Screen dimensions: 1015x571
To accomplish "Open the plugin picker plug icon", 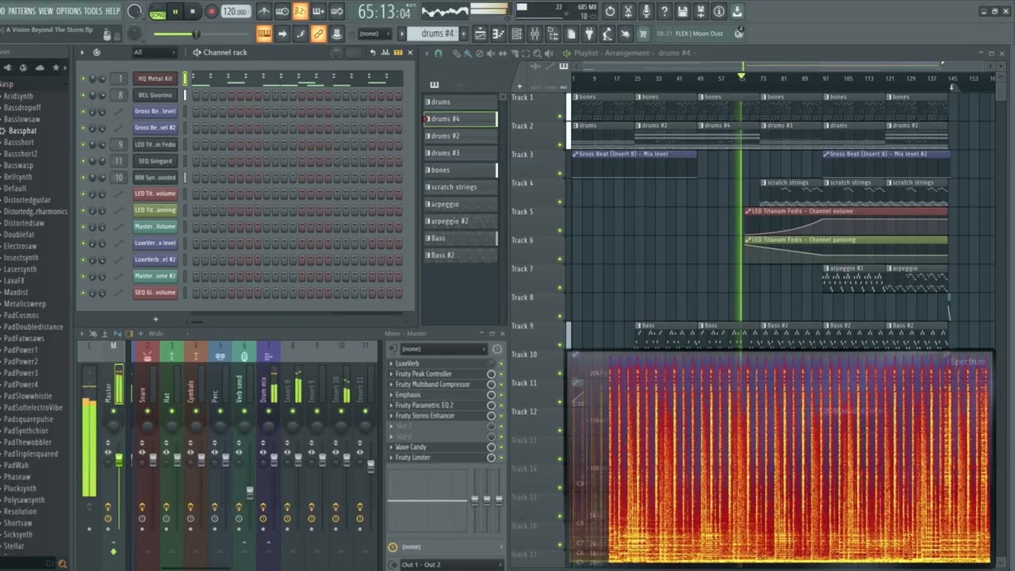I will pyautogui.click(x=589, y=34).
